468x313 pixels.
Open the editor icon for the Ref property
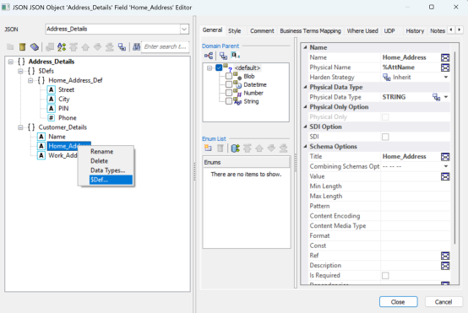pos(445,256)
